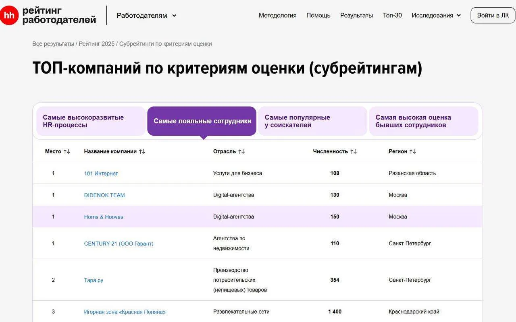
Task: Switch to Самые популярные у соискателей tab
Action: pyautogui.click(x=313, y=121)
